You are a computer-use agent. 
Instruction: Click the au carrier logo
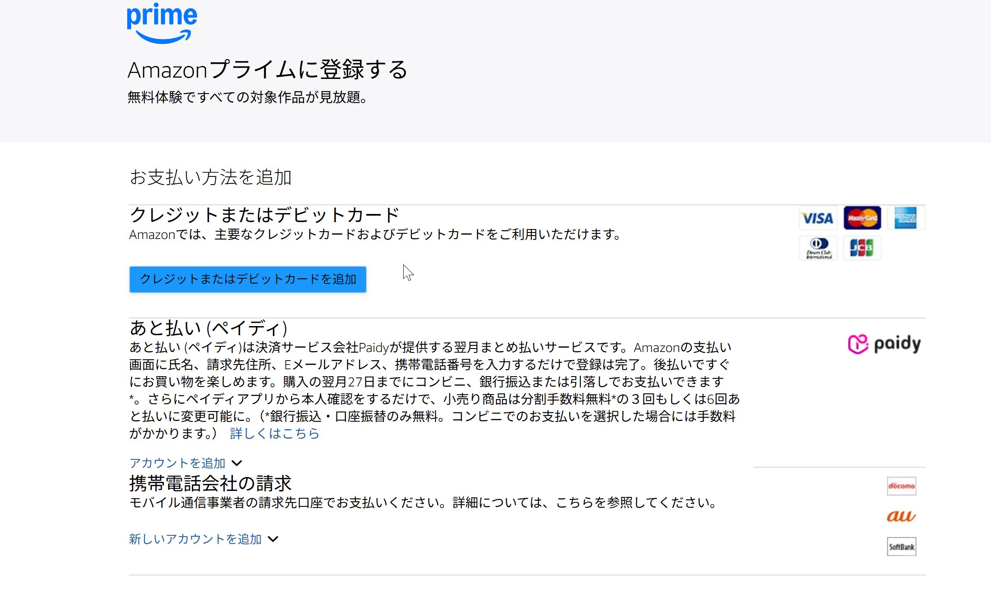tap(901, 516)
